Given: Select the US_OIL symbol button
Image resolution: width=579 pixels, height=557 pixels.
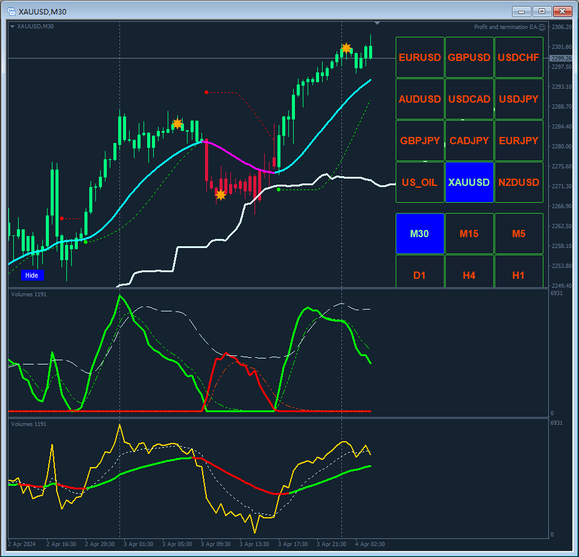Looking at the screenshot, I should pos(420,182).
